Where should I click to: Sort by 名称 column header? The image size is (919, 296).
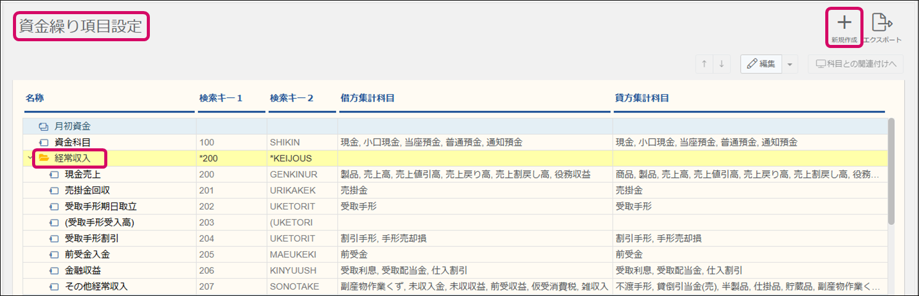[35, 98]
